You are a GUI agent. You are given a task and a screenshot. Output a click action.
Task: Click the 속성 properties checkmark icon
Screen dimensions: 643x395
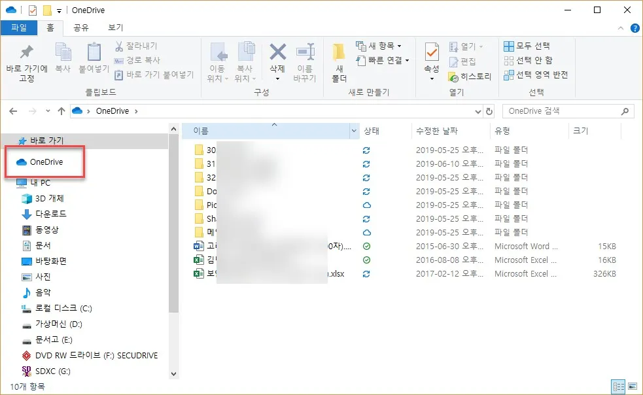(x=432, y=52)
